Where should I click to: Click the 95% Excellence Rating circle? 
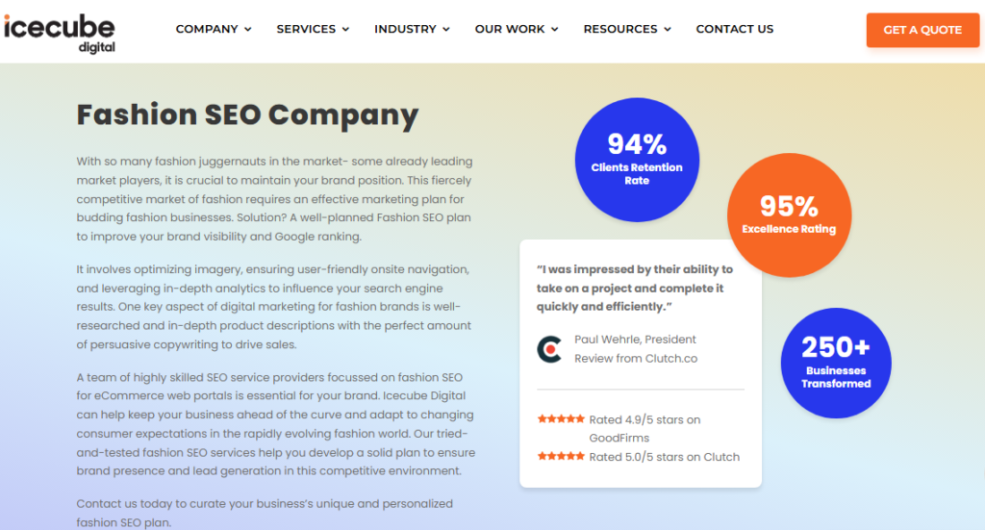click(789, 215)
